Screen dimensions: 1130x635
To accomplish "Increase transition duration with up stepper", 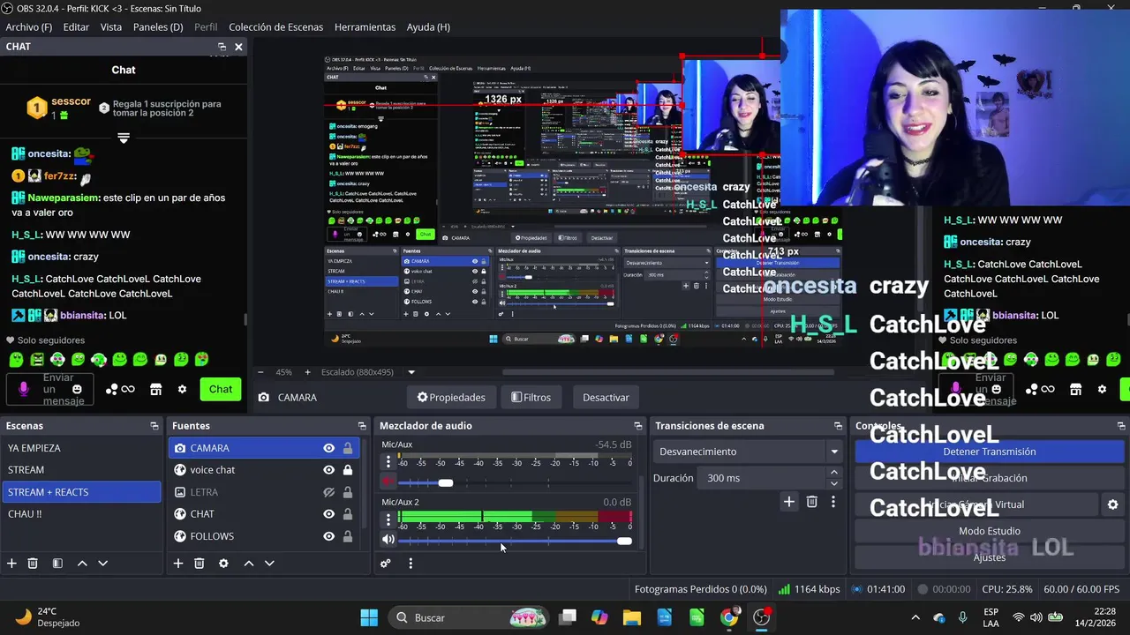I will (833, 473).
